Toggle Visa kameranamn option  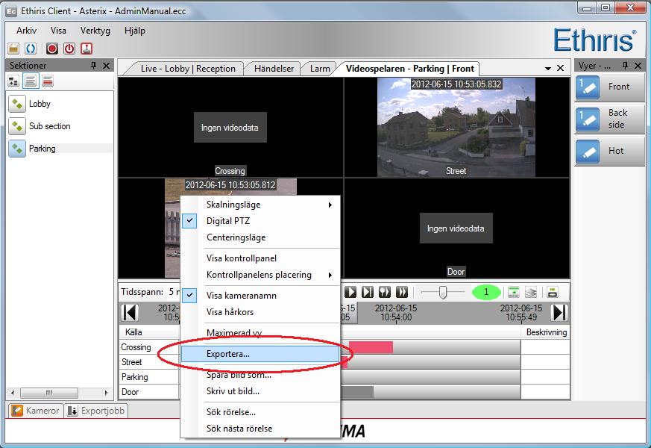[x=260, y=296]
